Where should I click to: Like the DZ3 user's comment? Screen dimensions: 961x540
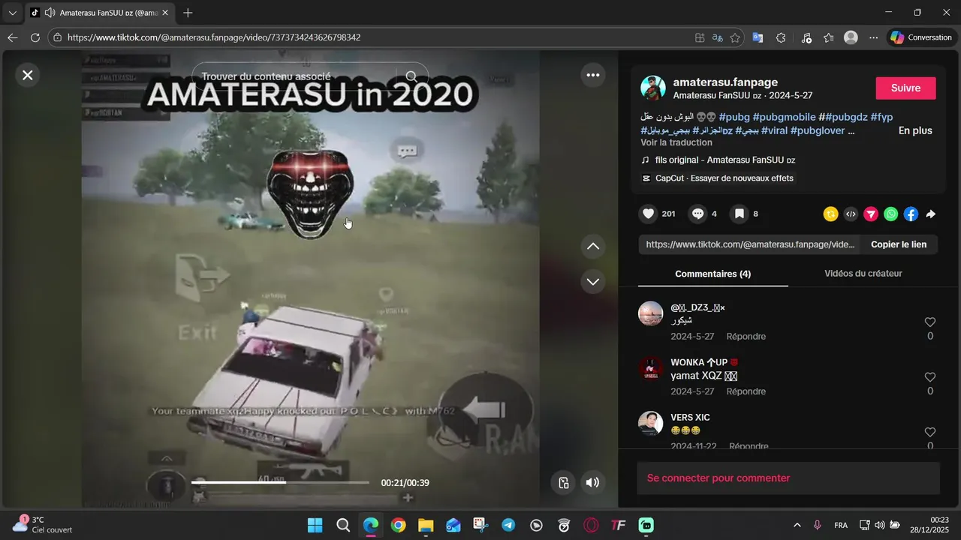(x=930, y=322)
